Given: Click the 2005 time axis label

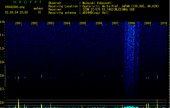Looking at the screenshot, I should 83,23.
